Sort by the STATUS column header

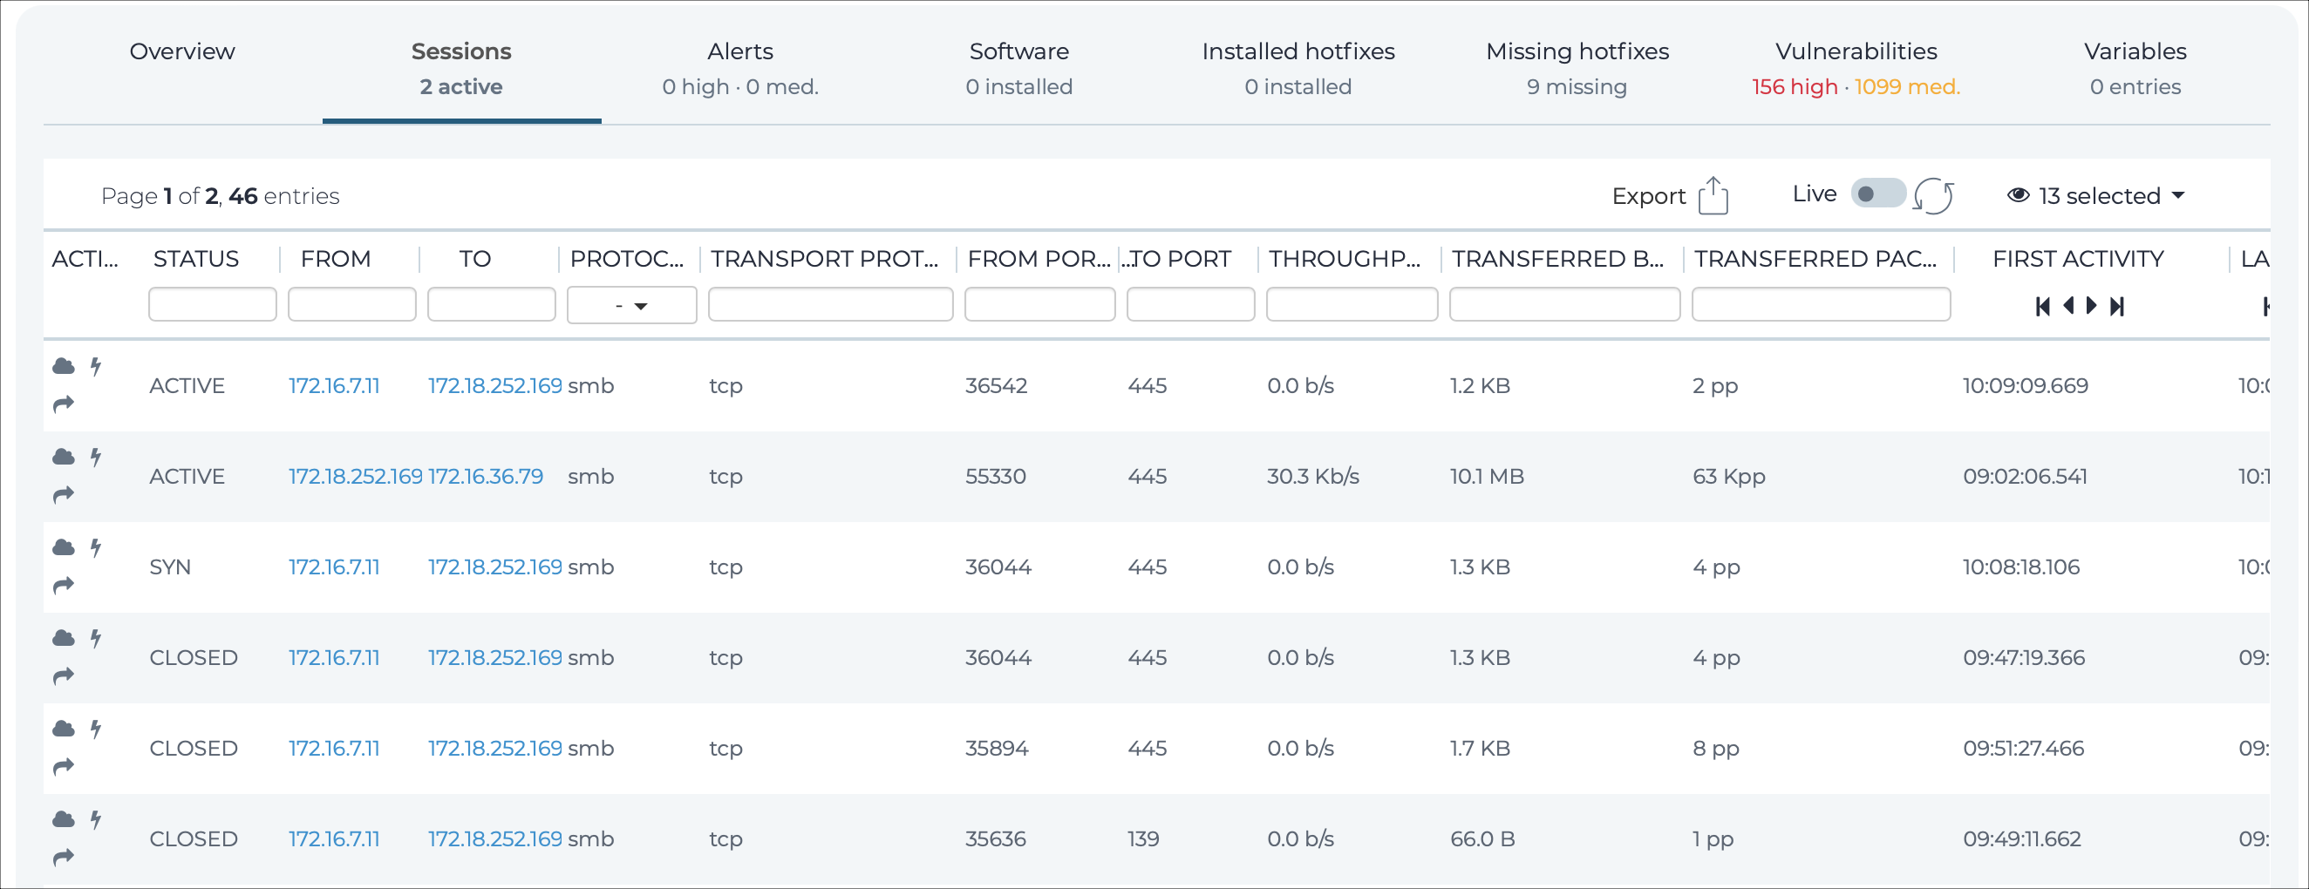(x=196, y=259)
